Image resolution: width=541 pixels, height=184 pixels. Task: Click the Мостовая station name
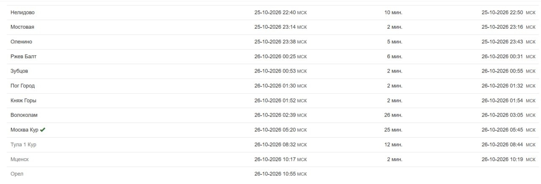click(22, 27)
